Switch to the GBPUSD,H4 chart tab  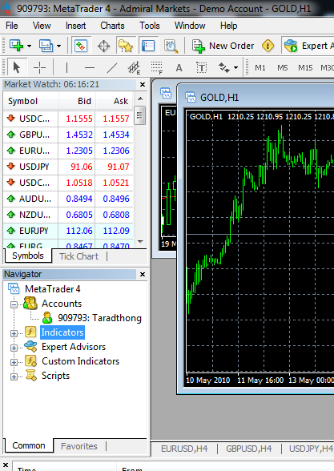tap(248, 449)
